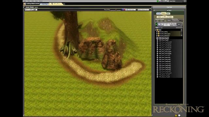Click the filter toolbar stepper arrows

coord(177,24)
